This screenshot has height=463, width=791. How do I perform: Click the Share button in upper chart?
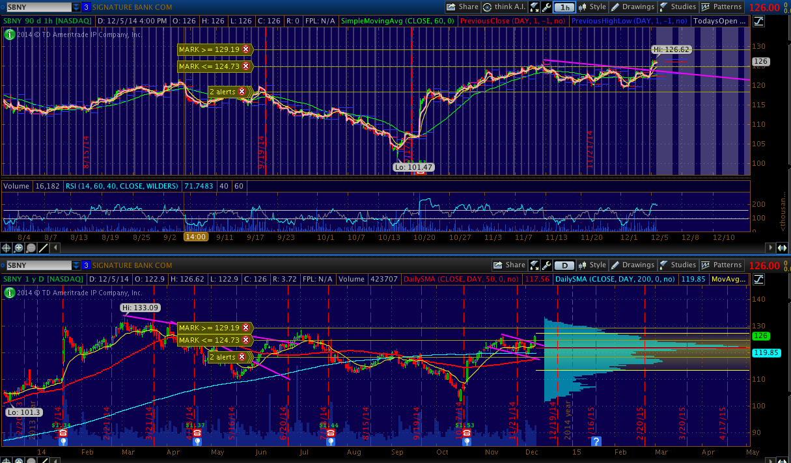[x=463, y=7]
